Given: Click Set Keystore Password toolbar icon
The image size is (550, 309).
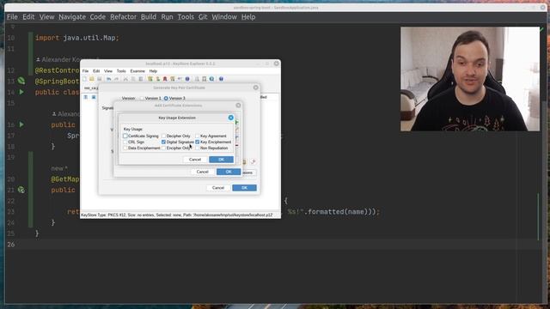Looking at the screenshot, I should 180,79.
